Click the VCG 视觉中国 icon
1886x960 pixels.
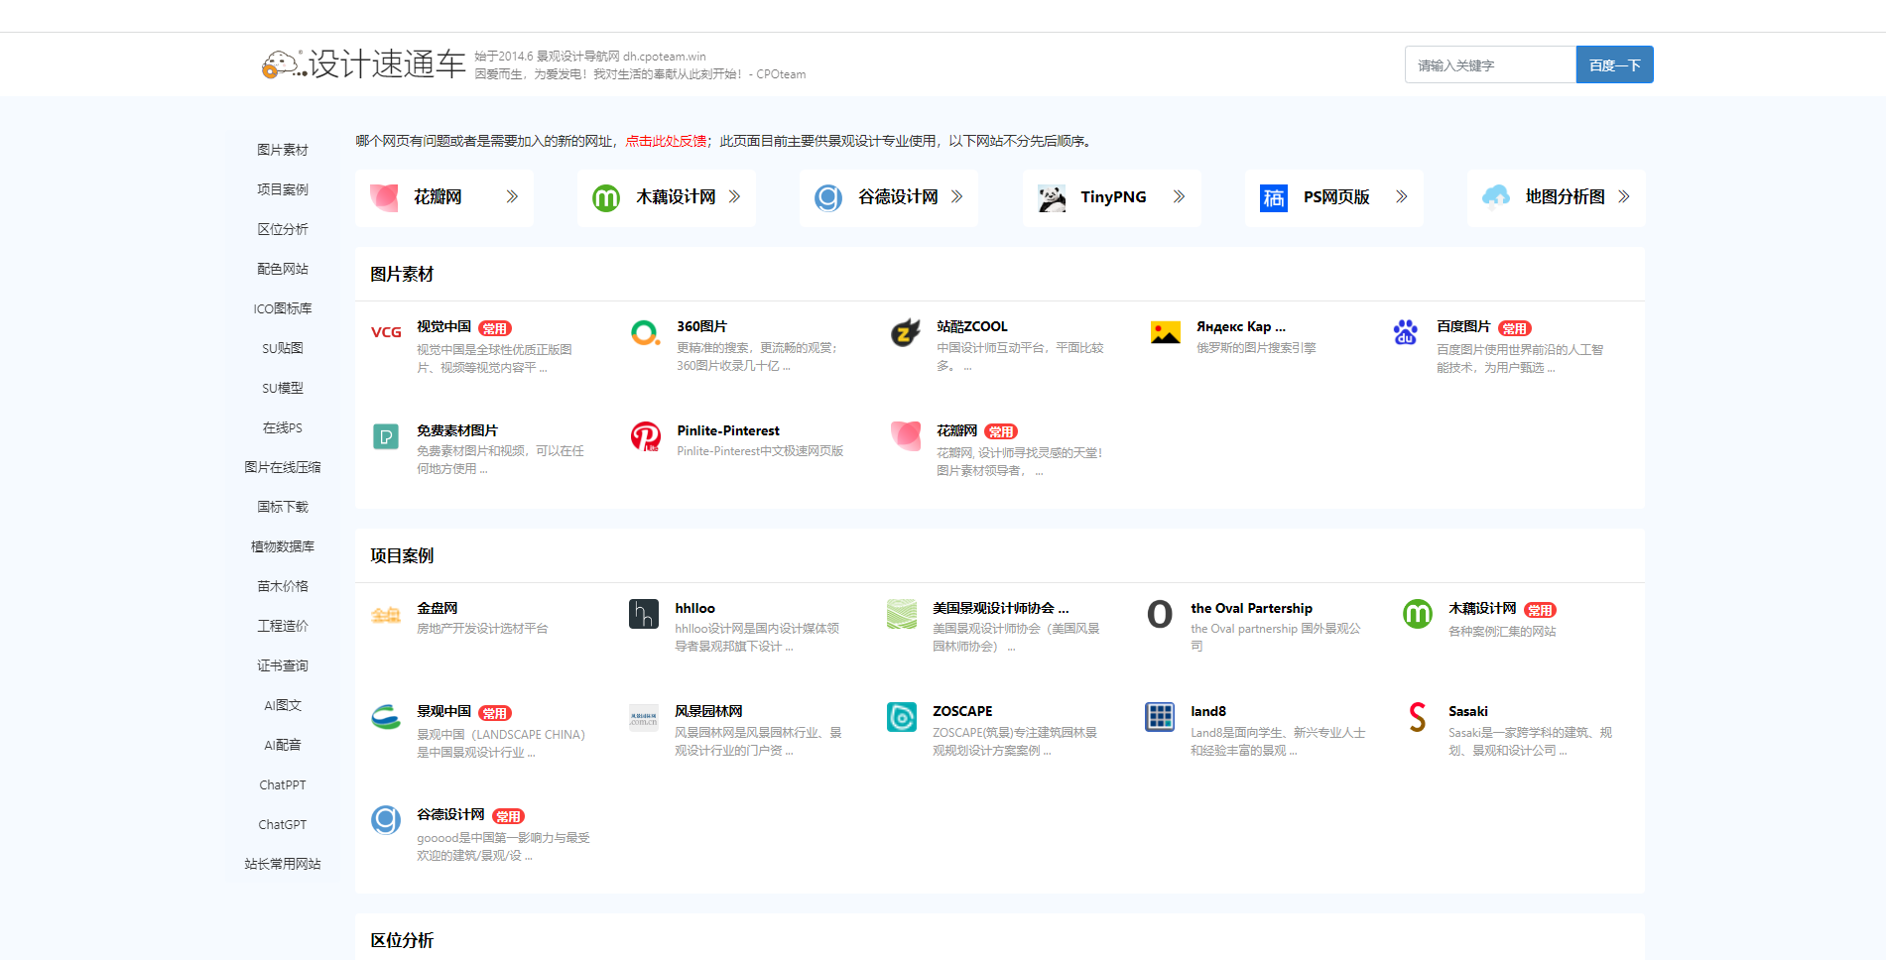pos(386,332)
